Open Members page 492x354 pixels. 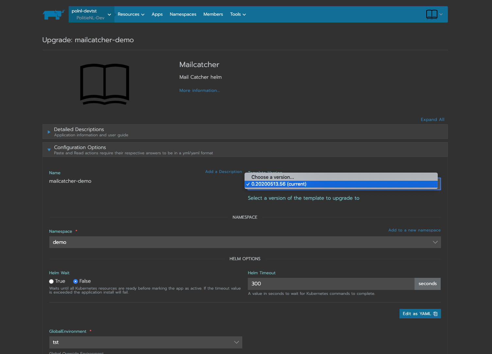(213, 14)
